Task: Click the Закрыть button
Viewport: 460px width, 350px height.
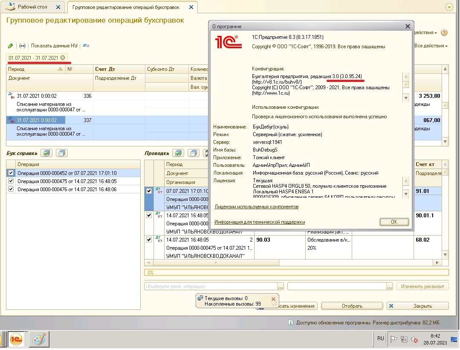Action: coord(418,306)
